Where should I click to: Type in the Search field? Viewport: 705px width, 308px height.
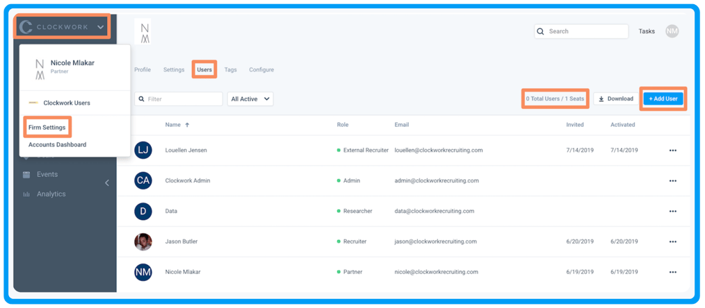(581, 31)
